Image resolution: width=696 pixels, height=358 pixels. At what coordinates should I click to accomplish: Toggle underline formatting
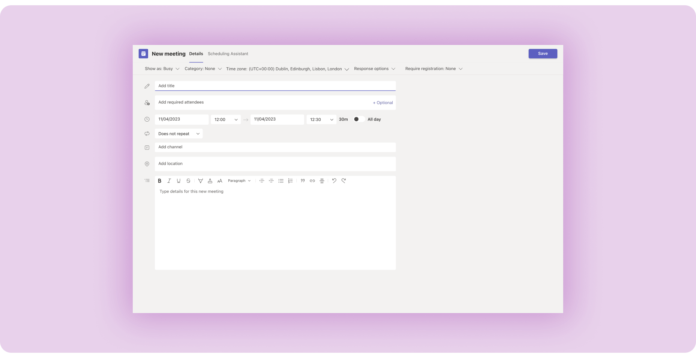[178, 181]
